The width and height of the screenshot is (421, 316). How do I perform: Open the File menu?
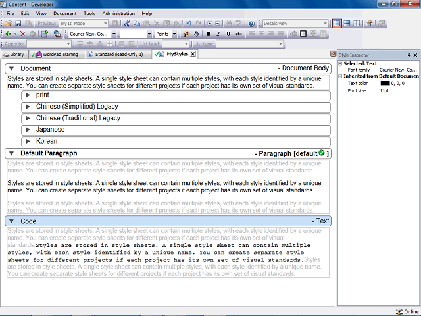coord(11,13)
